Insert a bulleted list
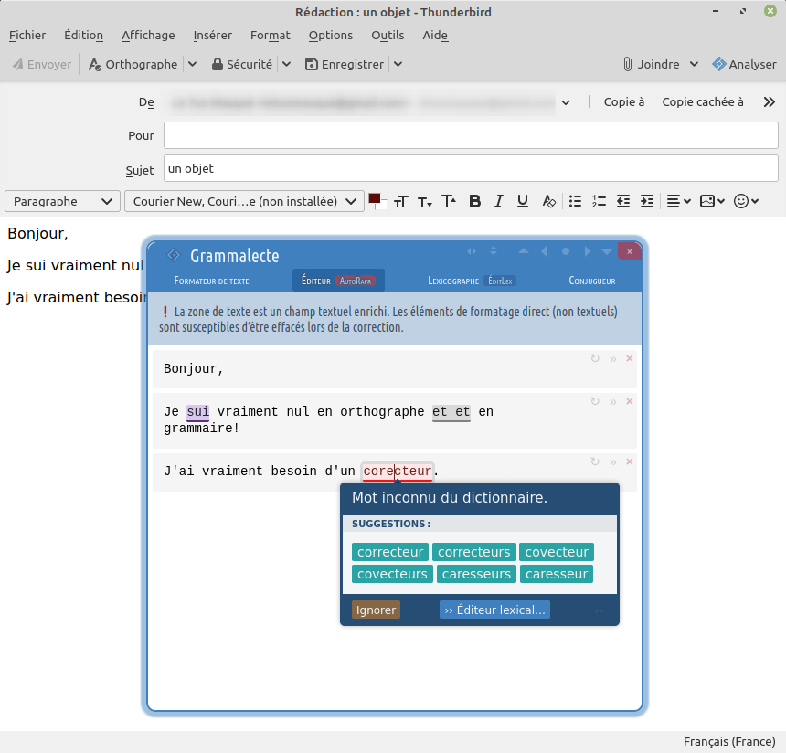Viewport: 786px width, 753px height. [575, 202]
